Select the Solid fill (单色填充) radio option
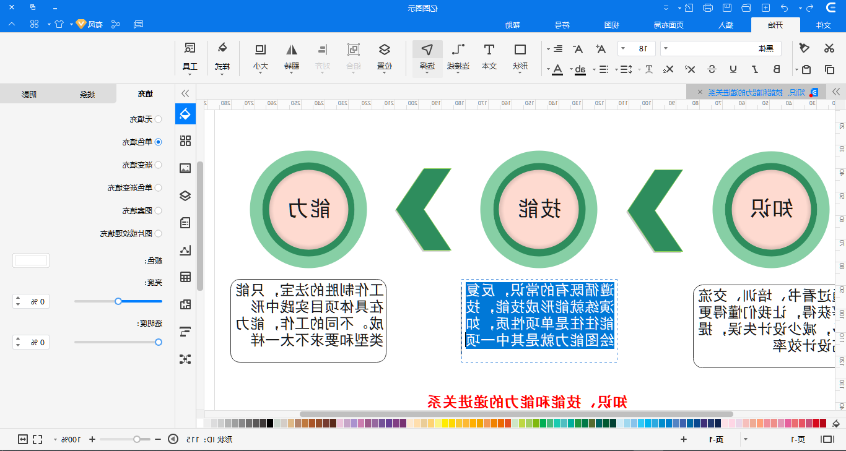The image size is (846, 451). click(158, 142)
